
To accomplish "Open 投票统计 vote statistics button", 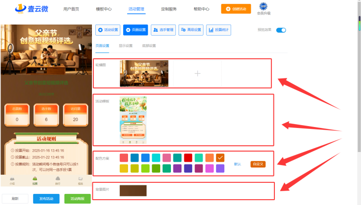I will (x=219, y=30).
